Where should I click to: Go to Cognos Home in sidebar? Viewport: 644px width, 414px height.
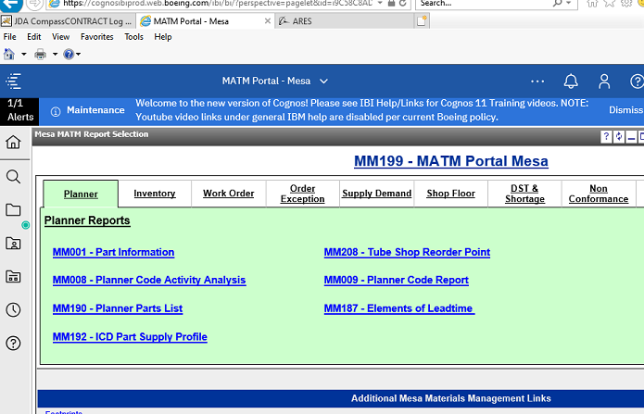coord(13,142)
